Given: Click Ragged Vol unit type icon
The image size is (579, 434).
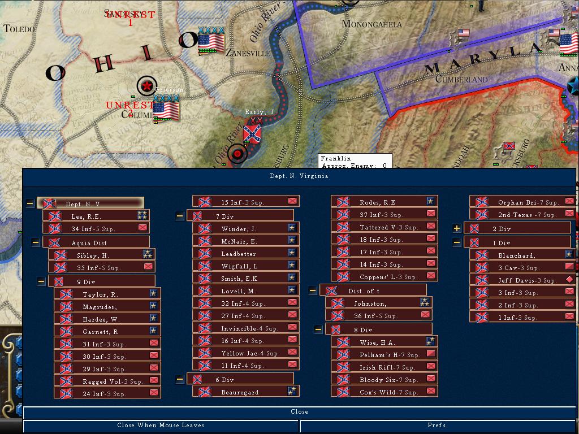Looking at the screenshot, I should [154, 380].
